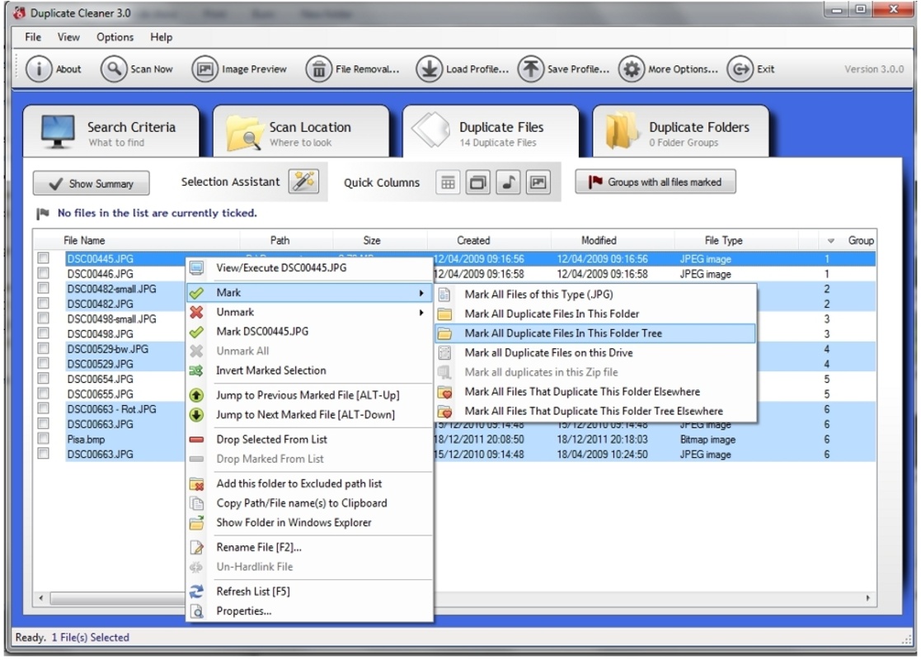Open Image Preview from toolbar
This screenshot has width=921, height=660.
[204, 69]
